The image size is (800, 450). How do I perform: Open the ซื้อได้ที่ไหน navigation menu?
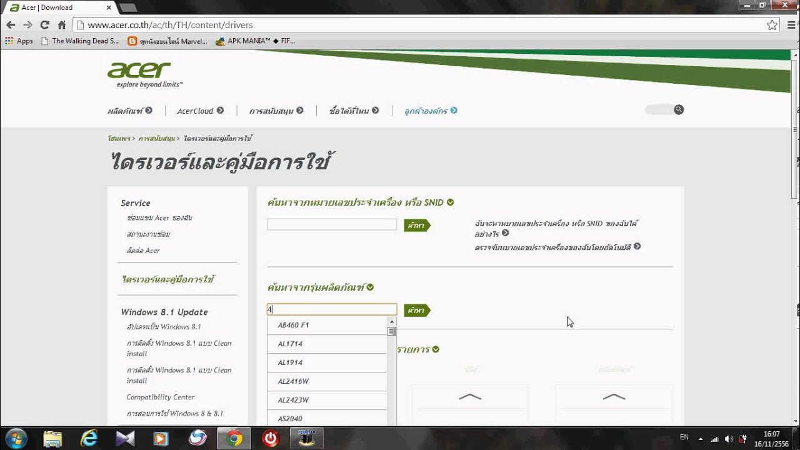pyautogui.click(x=354, y=111)
